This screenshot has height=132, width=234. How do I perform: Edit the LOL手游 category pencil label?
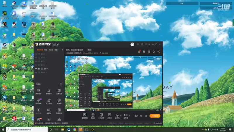pyautogui.click(x=74, y=53)
